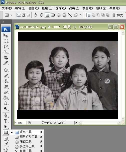Image resolution: width=126 pixels, height=152 pixels.
Task: Select the Eraser tool
Action: pyautogui.click(x=5, y=92)
